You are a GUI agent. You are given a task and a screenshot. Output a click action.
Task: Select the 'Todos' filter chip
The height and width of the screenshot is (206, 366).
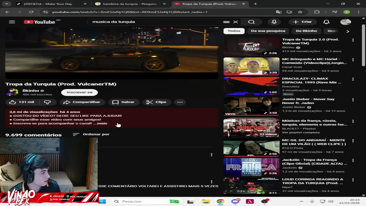[234, 31]
